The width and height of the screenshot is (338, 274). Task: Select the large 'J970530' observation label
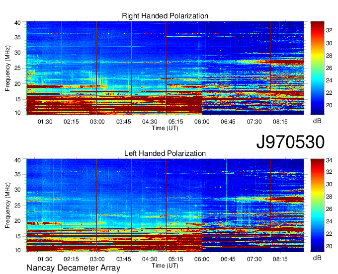290,142
